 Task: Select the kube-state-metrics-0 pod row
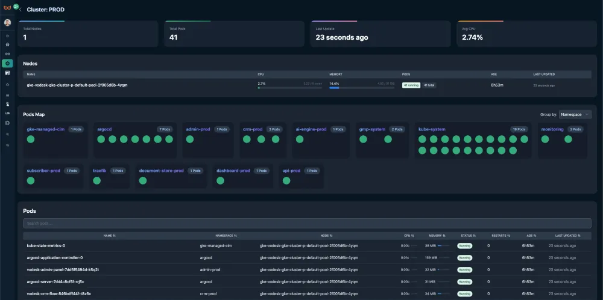point(307,246)
